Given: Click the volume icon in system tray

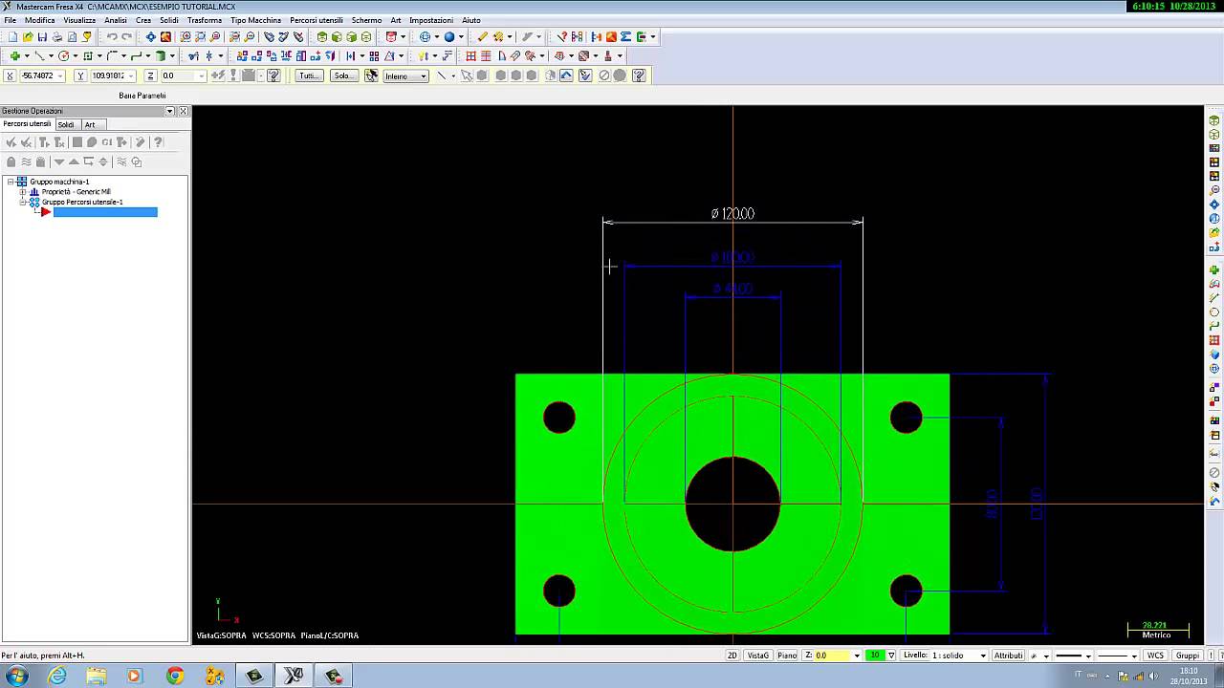Looking at the screenshot, I should 1153,676.
